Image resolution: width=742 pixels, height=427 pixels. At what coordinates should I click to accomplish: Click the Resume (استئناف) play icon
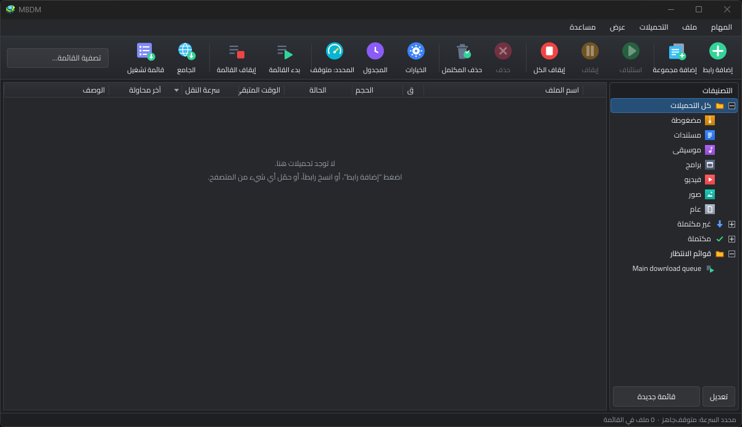pyautogui.click(x=630, y=51)
